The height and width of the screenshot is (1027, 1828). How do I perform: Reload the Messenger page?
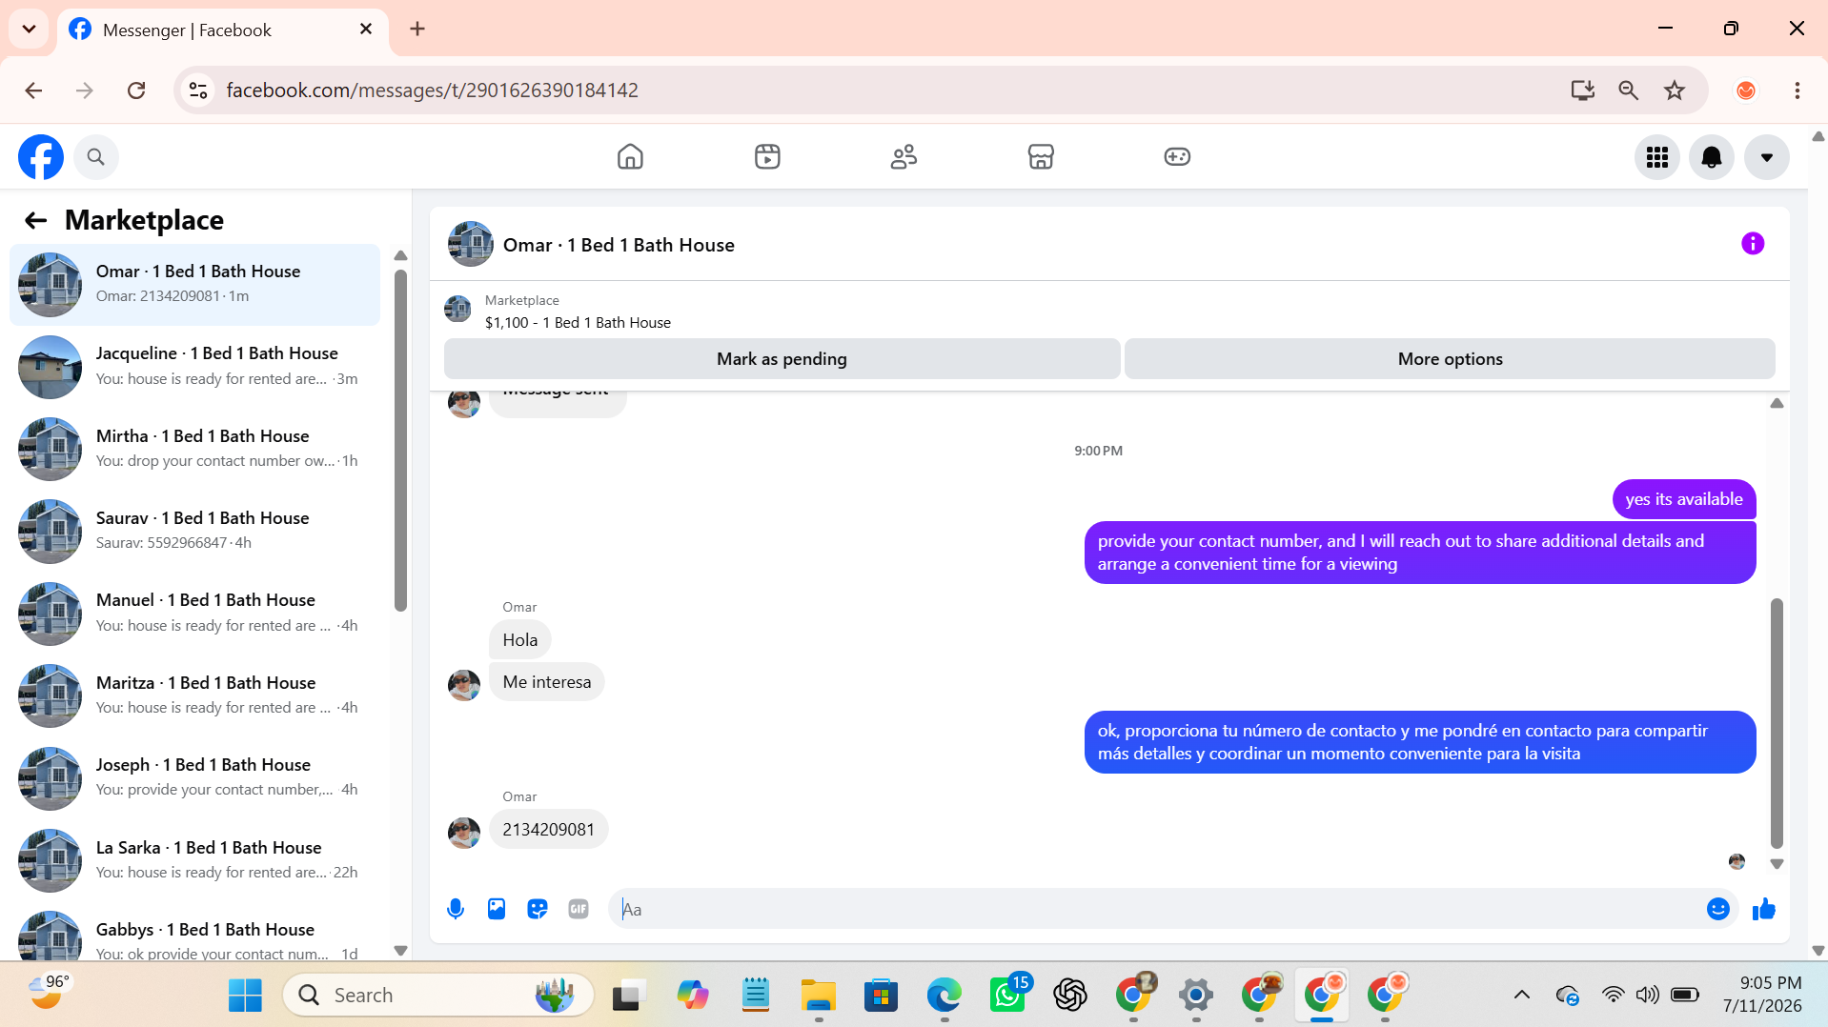136,91
